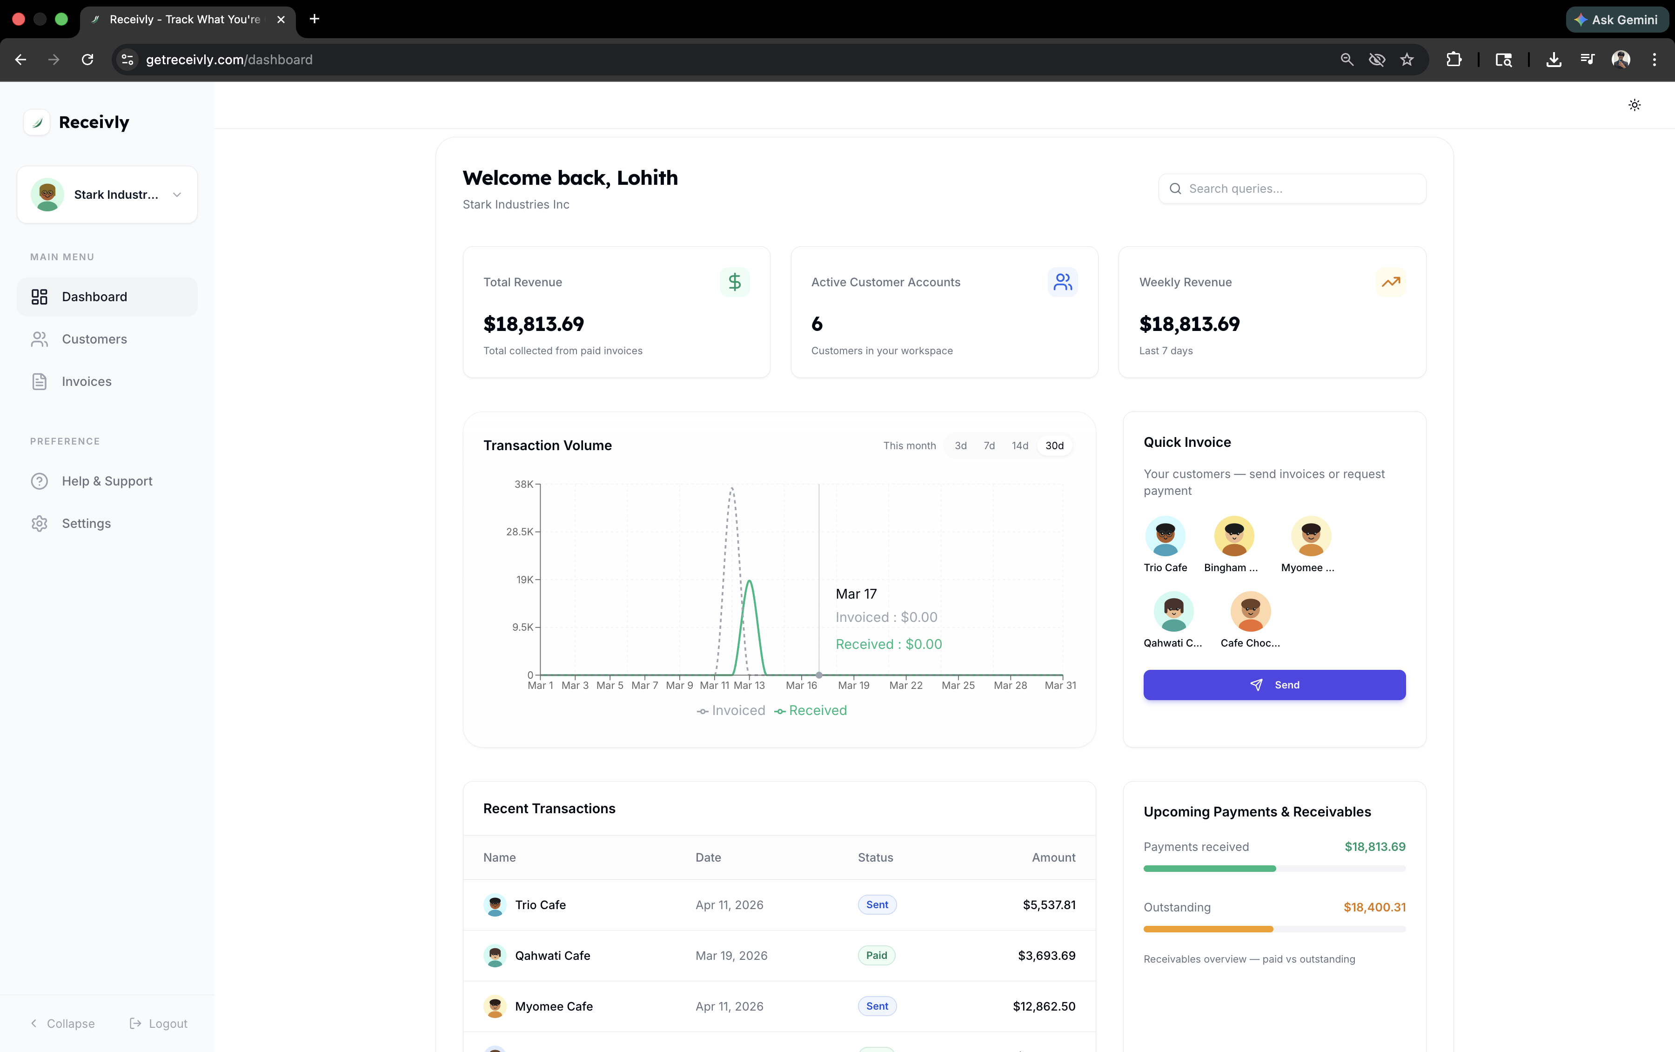Select Trio Cafe avatar in Quick Invoice

pos(1165,536)
